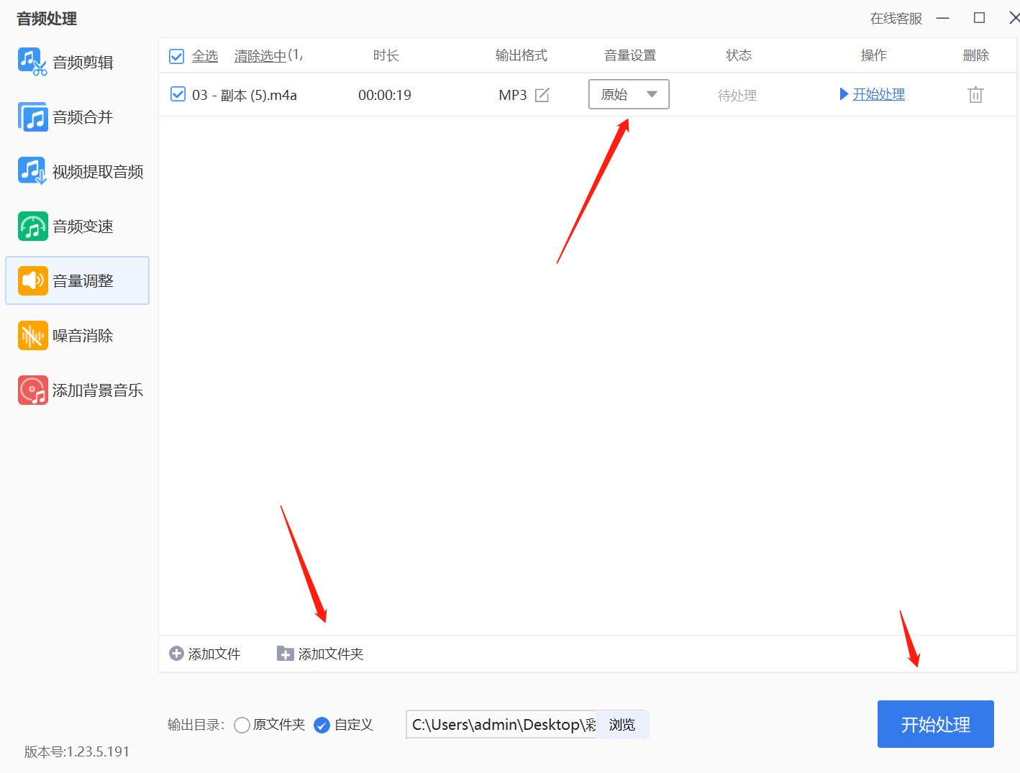Open 在线客服 online support
Image resolution: width=1020 pixels, height=773 pixels.
895,19
